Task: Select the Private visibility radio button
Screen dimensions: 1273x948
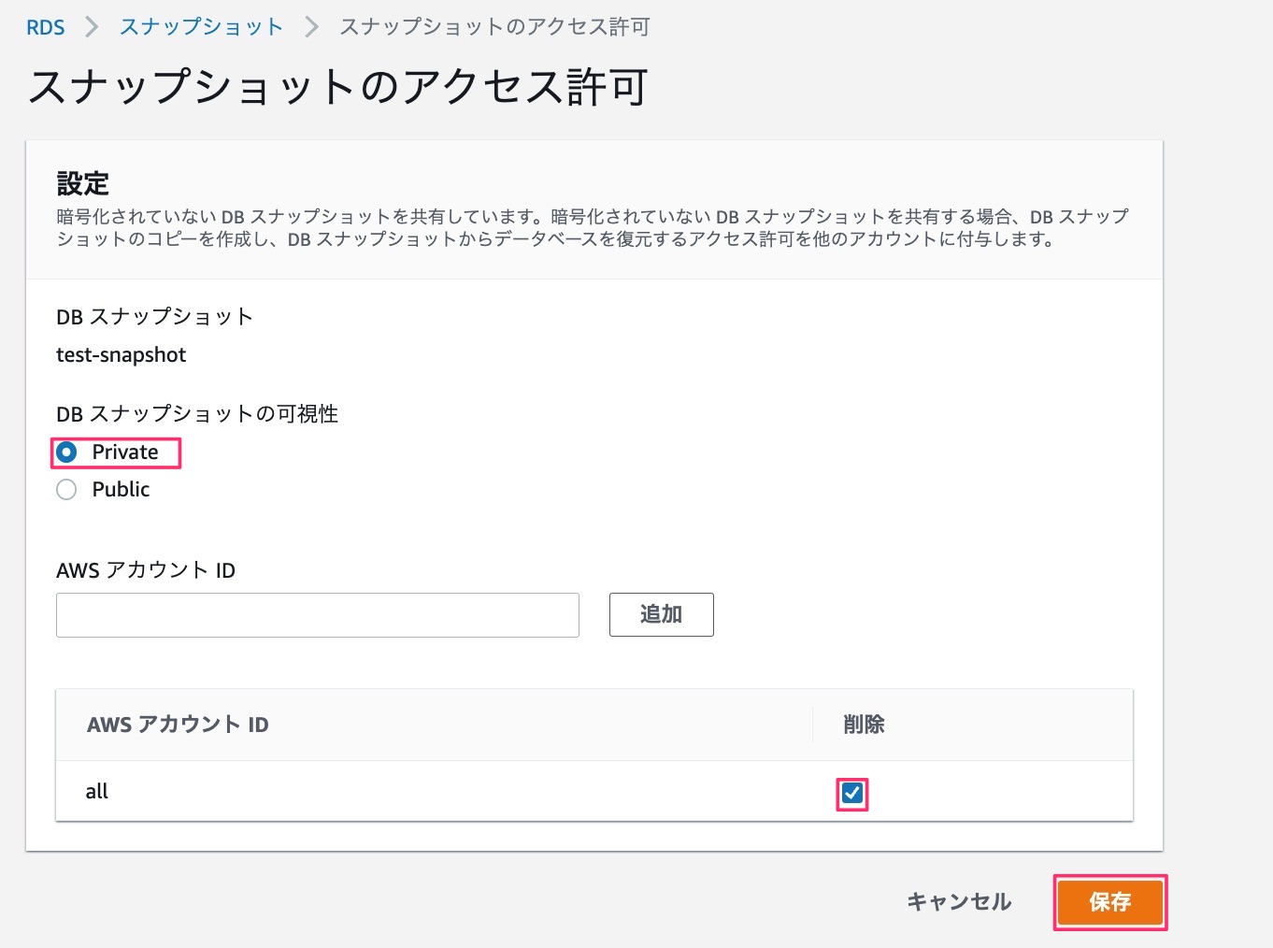Action: 67,452
